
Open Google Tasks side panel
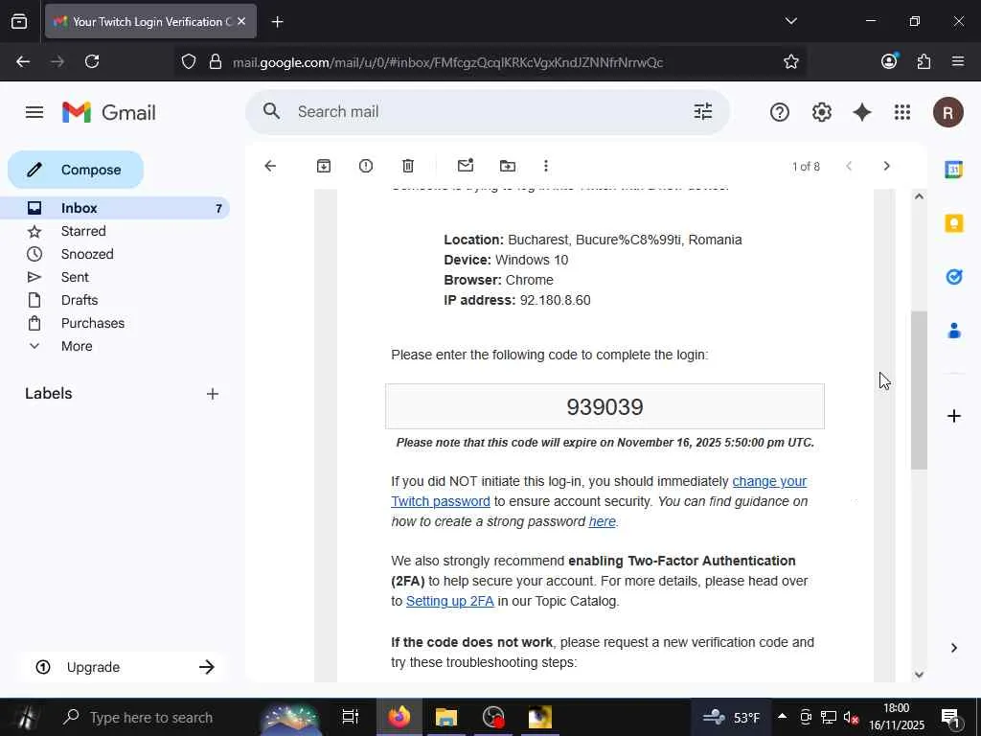pyautogui.click(x=953, y=277)
